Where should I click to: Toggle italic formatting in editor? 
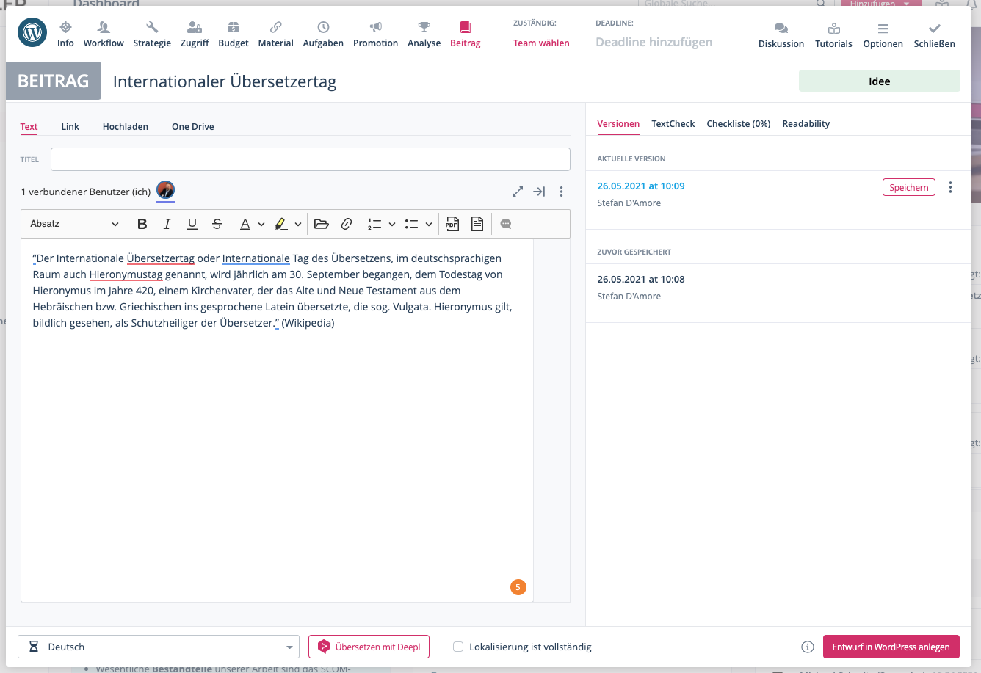pos(167,224)
